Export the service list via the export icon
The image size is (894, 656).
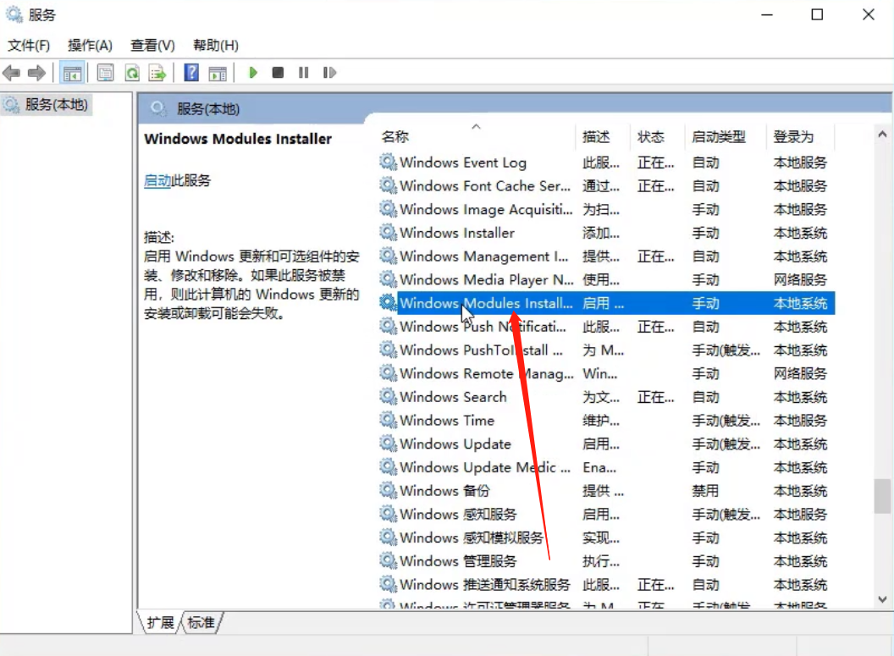point(157,73)
